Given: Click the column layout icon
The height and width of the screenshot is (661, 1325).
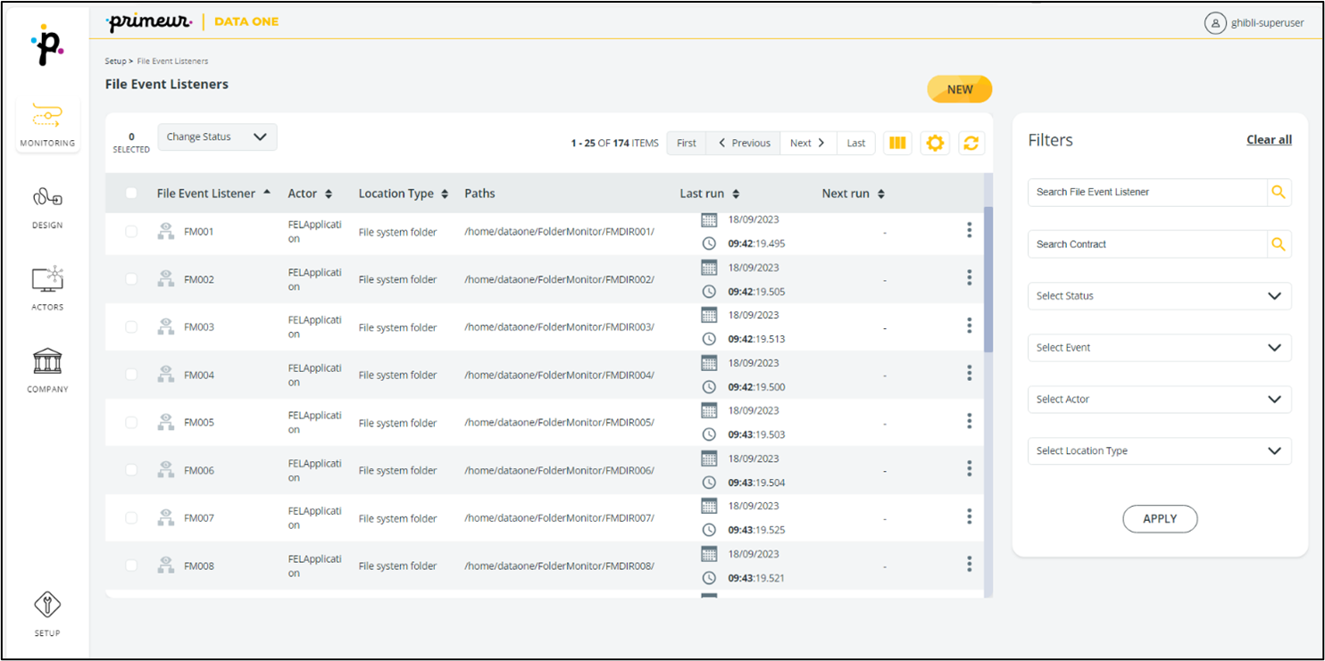Looking at the screenshot, I should tap(897, 143).
